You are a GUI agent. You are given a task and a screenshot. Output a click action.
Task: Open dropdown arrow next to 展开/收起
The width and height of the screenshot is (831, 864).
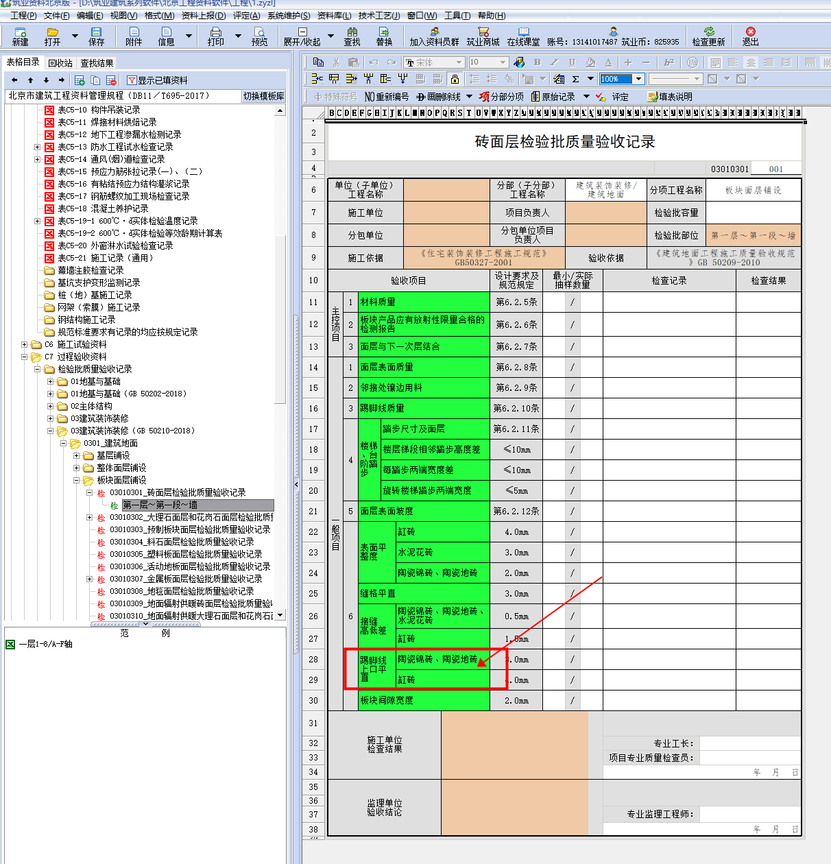[x=330, y=36]
